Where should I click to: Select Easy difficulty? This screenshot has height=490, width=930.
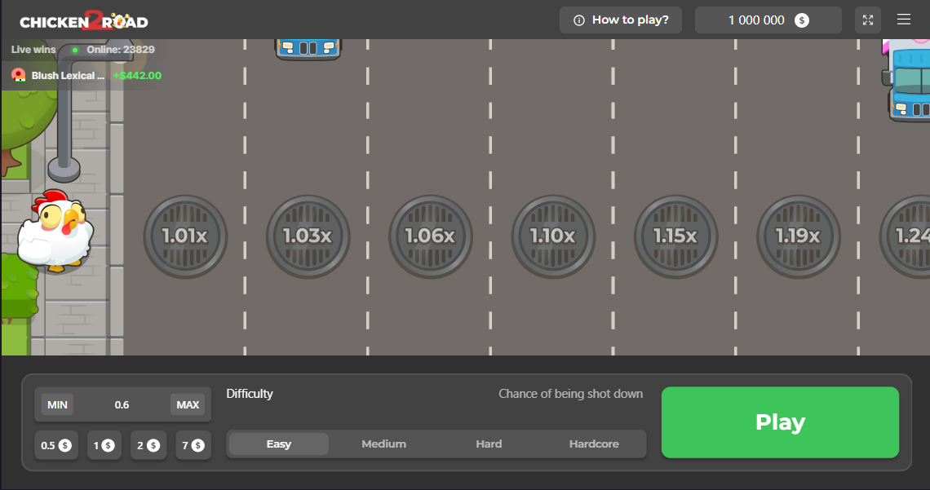click(x=279, y=444)
